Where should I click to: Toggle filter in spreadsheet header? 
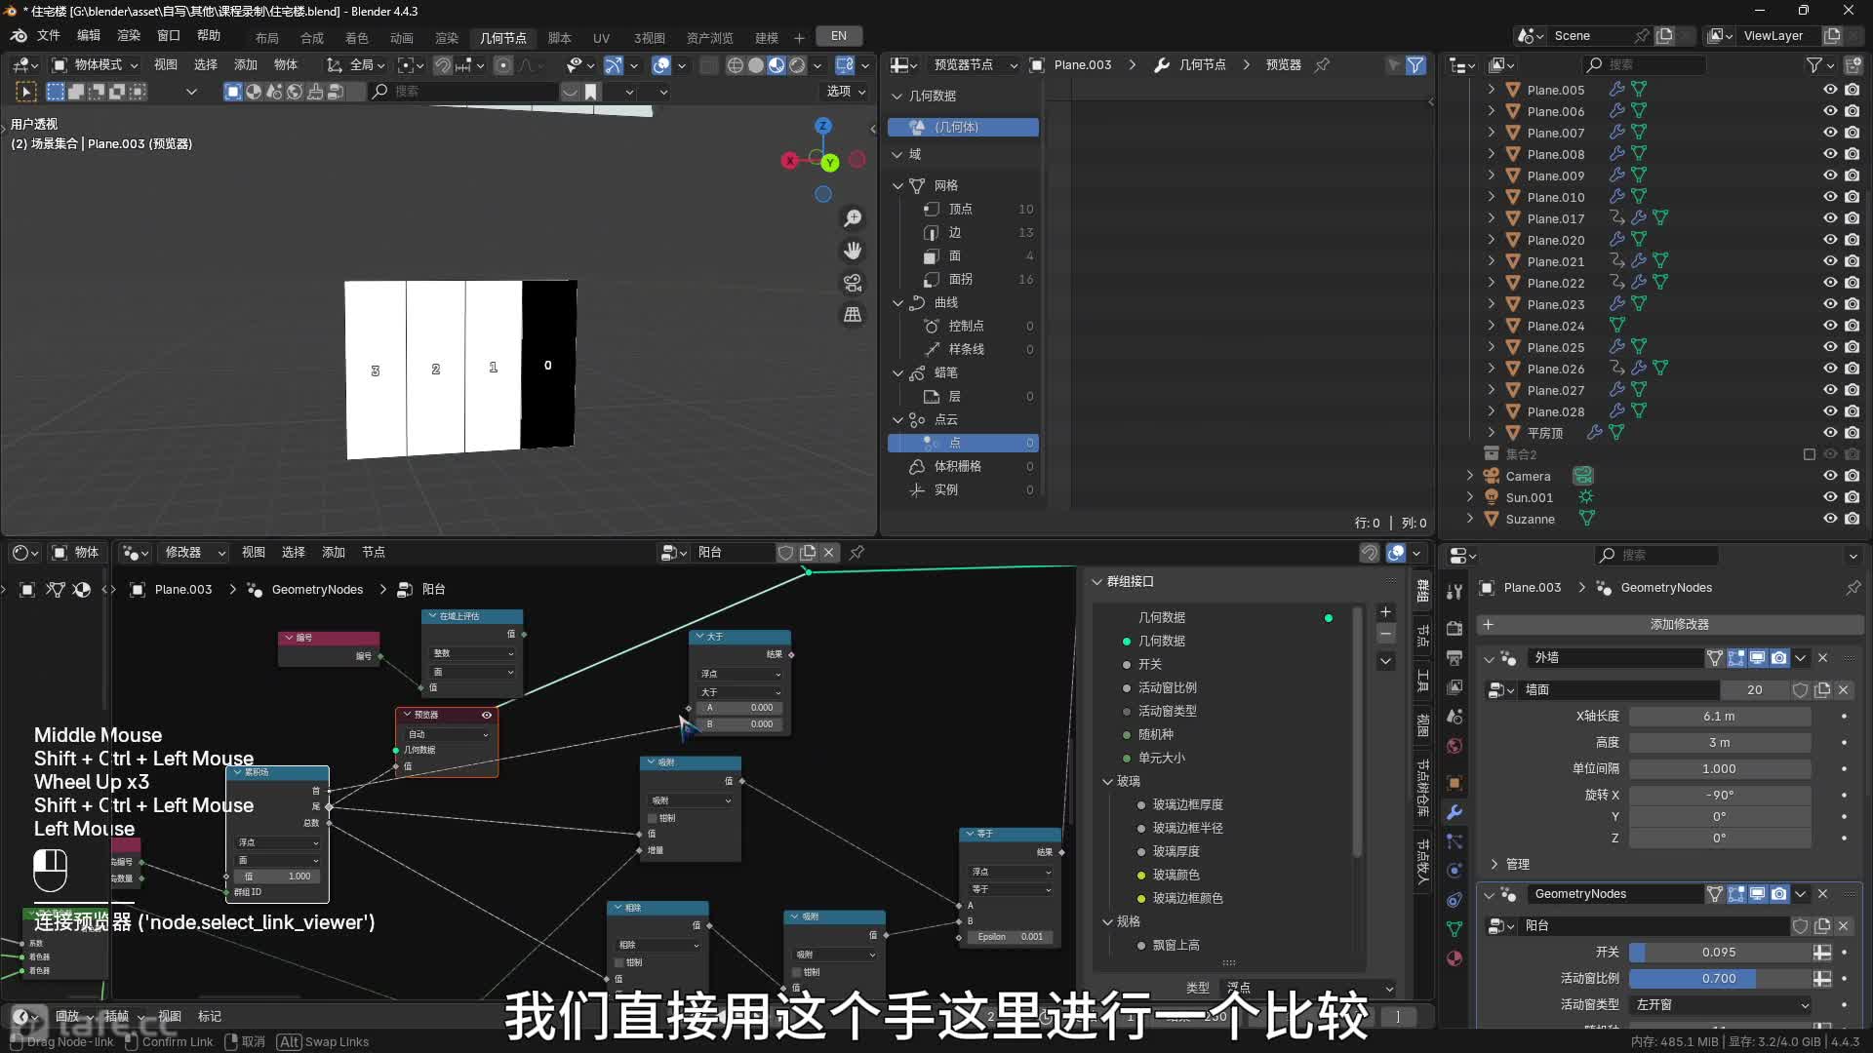pyautogui.click(x=1415, y=65)
